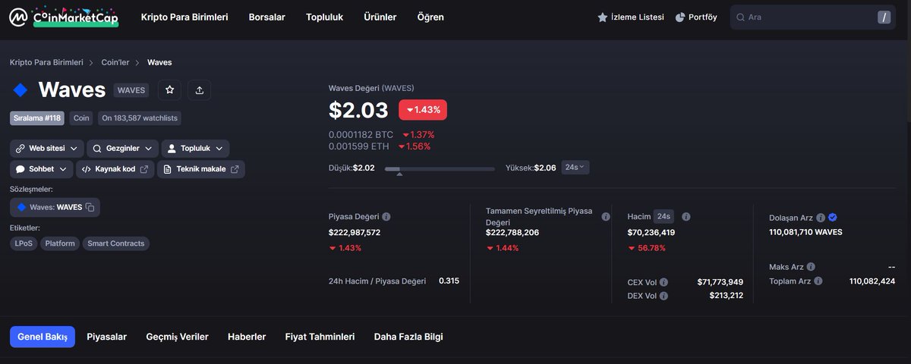
Task: Switch to the Geçmiş Veriler tab
Action: pyautogui.click(x=177, y=337)
